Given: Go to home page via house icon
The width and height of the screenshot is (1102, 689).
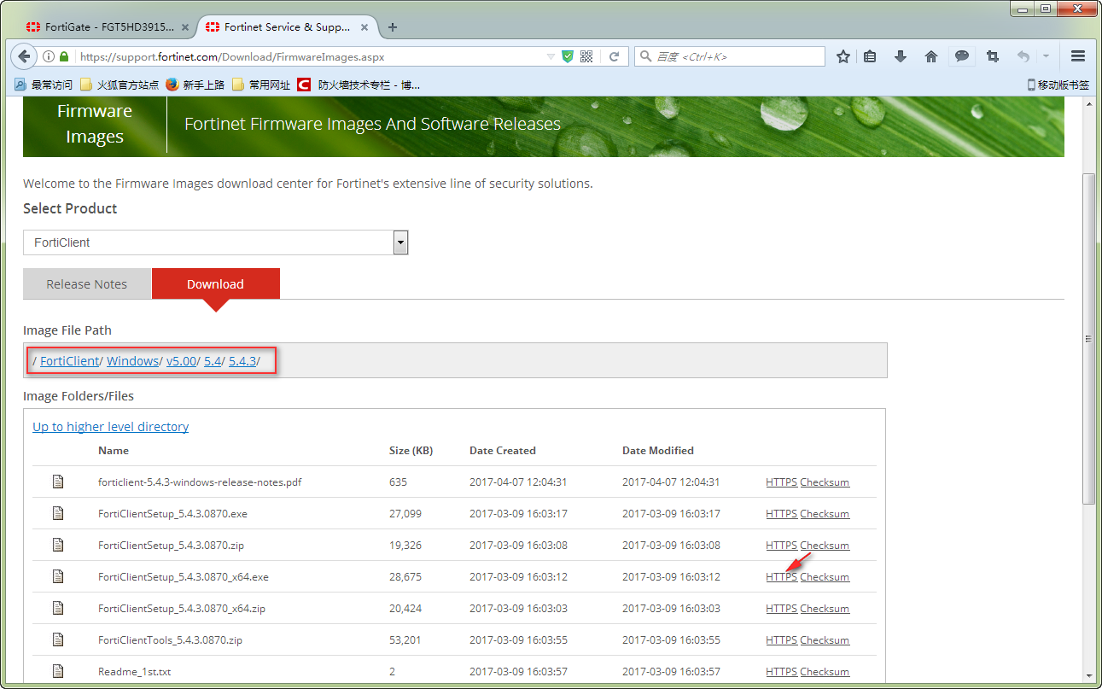Looking at the screenshot, I should click(x=931, y=56).
